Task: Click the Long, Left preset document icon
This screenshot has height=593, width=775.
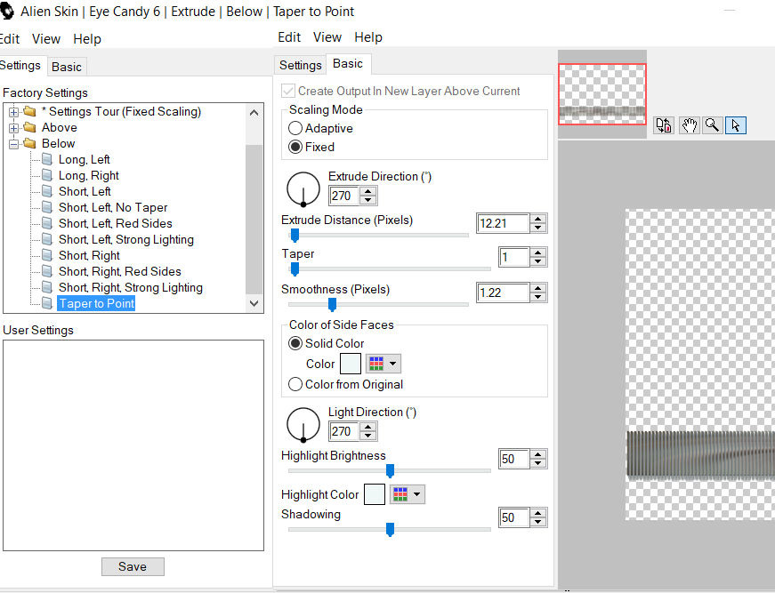Action: (47, 159)
